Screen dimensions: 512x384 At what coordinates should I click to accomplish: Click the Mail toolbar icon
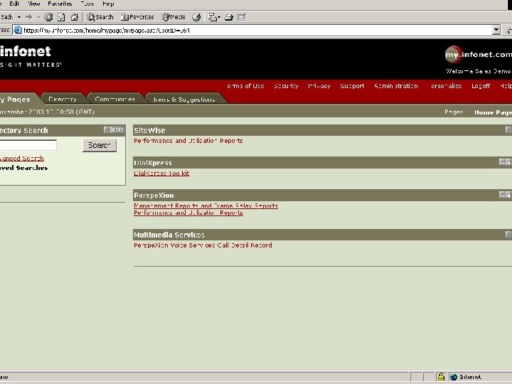point(213,17)
